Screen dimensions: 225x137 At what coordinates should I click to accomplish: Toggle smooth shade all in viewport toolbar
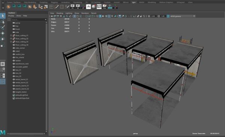(x=100, y=16)
